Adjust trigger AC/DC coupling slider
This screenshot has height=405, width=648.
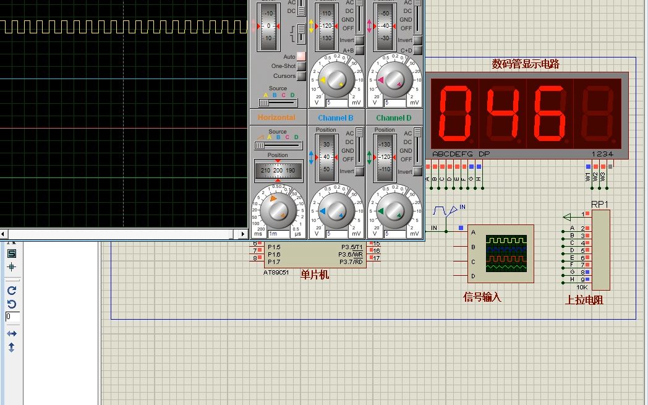(302, 7)
